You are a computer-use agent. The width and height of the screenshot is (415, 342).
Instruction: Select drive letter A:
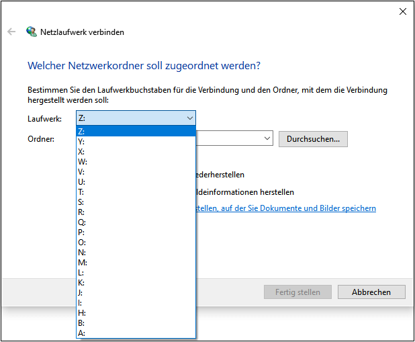(x=136, y=333)
